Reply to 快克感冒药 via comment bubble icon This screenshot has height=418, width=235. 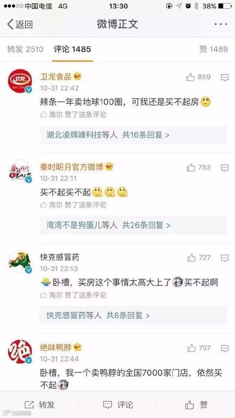[225, 258]
